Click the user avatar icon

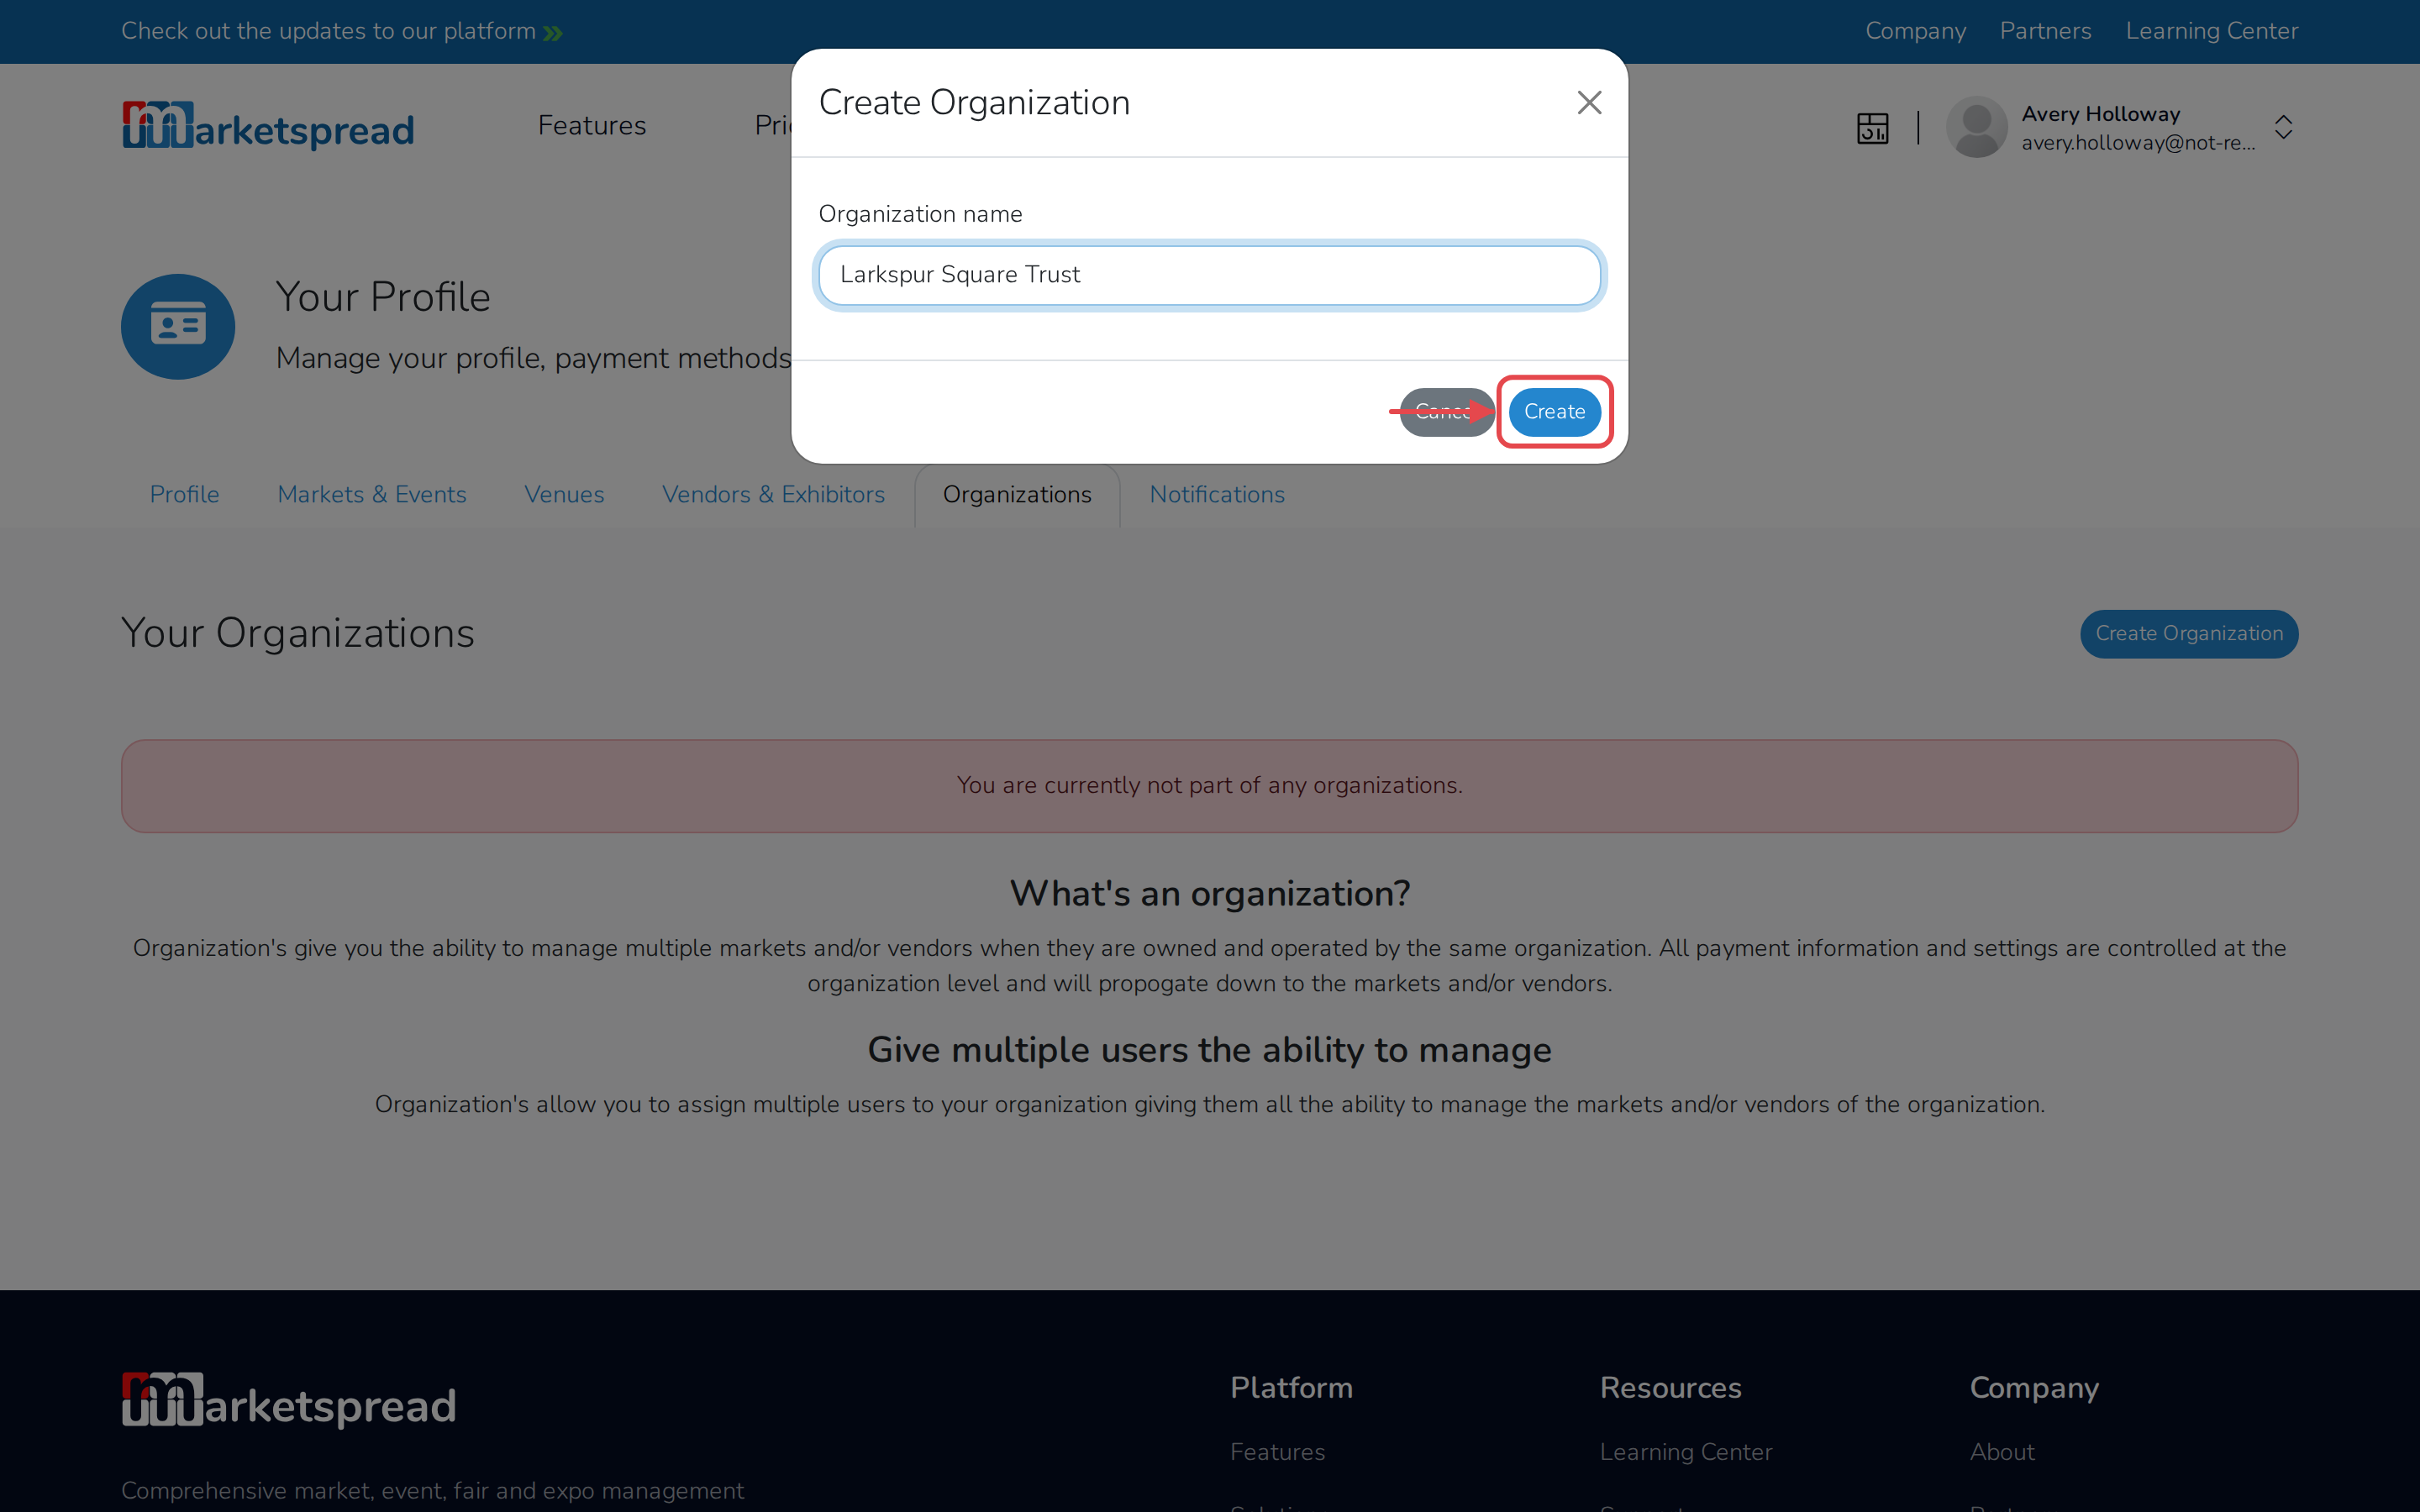pyautogui.click(x=1976, y=127)
